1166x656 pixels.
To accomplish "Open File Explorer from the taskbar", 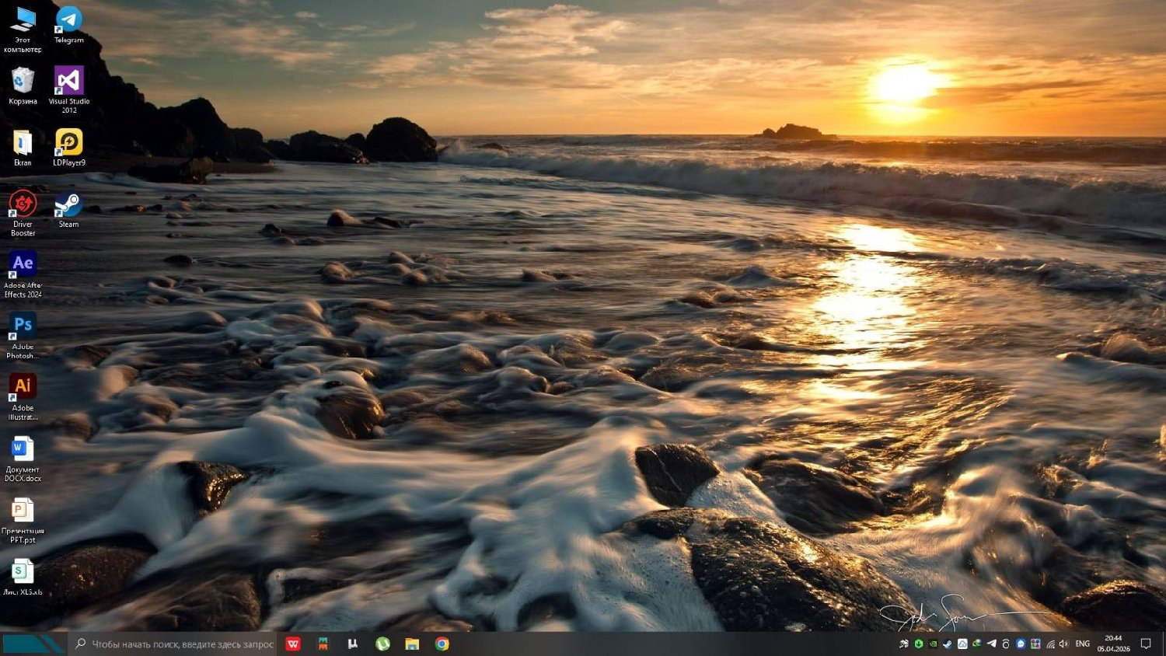I will (x=412, y=644).
